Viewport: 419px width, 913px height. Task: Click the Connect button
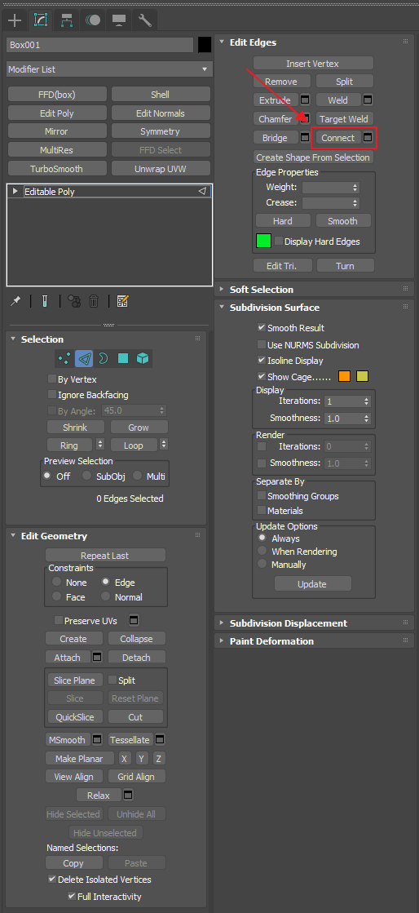337,138
